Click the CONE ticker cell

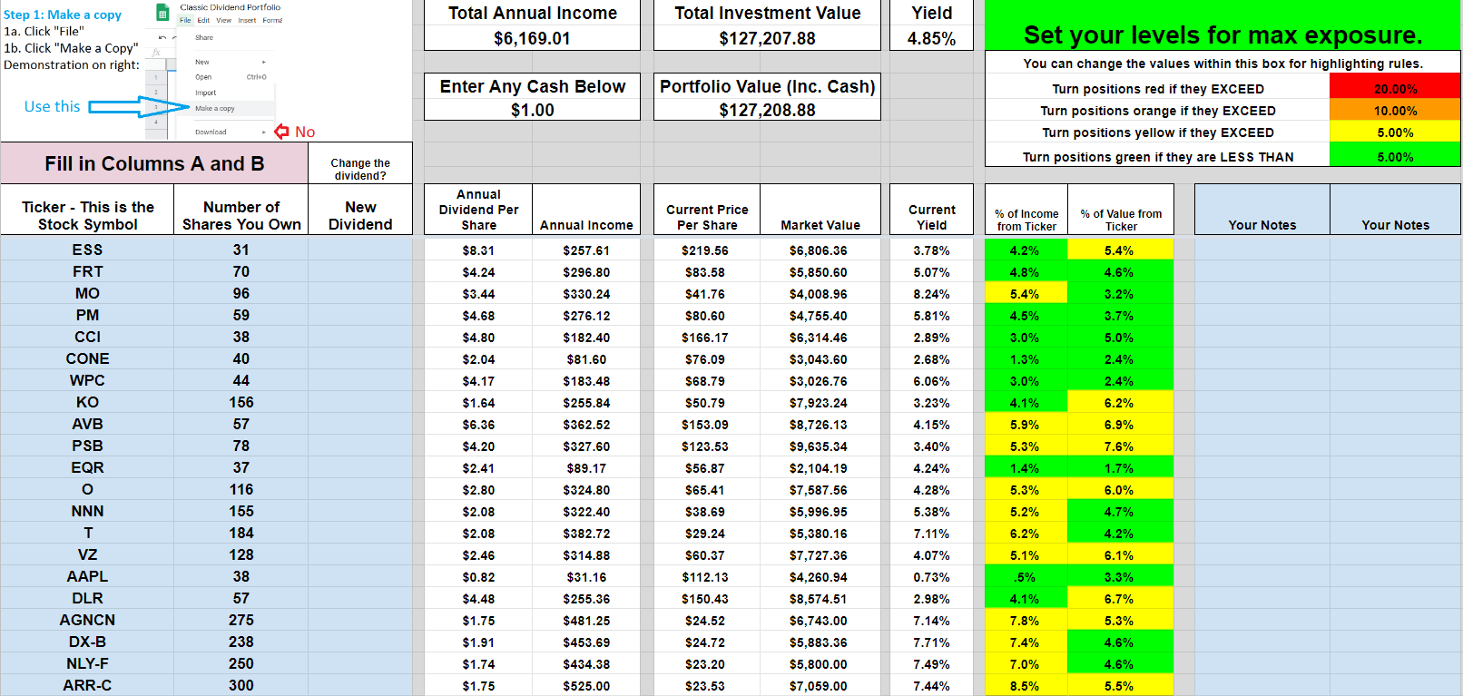point(87,358)
